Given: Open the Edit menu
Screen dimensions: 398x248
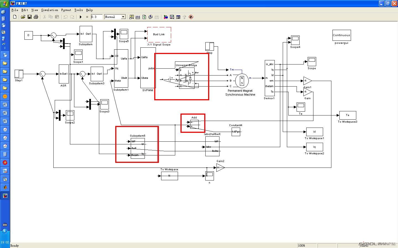Looking at the screenshot, I should coord(25,10).
